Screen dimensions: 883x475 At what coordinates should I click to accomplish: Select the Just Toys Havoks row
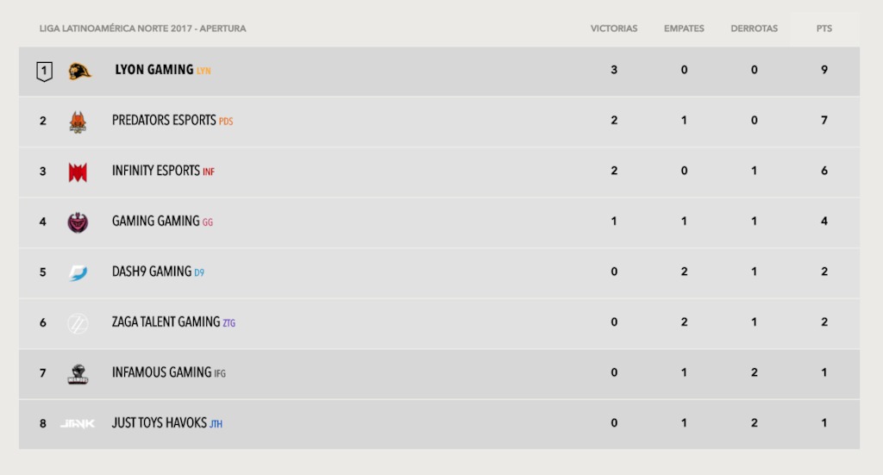(x=439, y=424)
